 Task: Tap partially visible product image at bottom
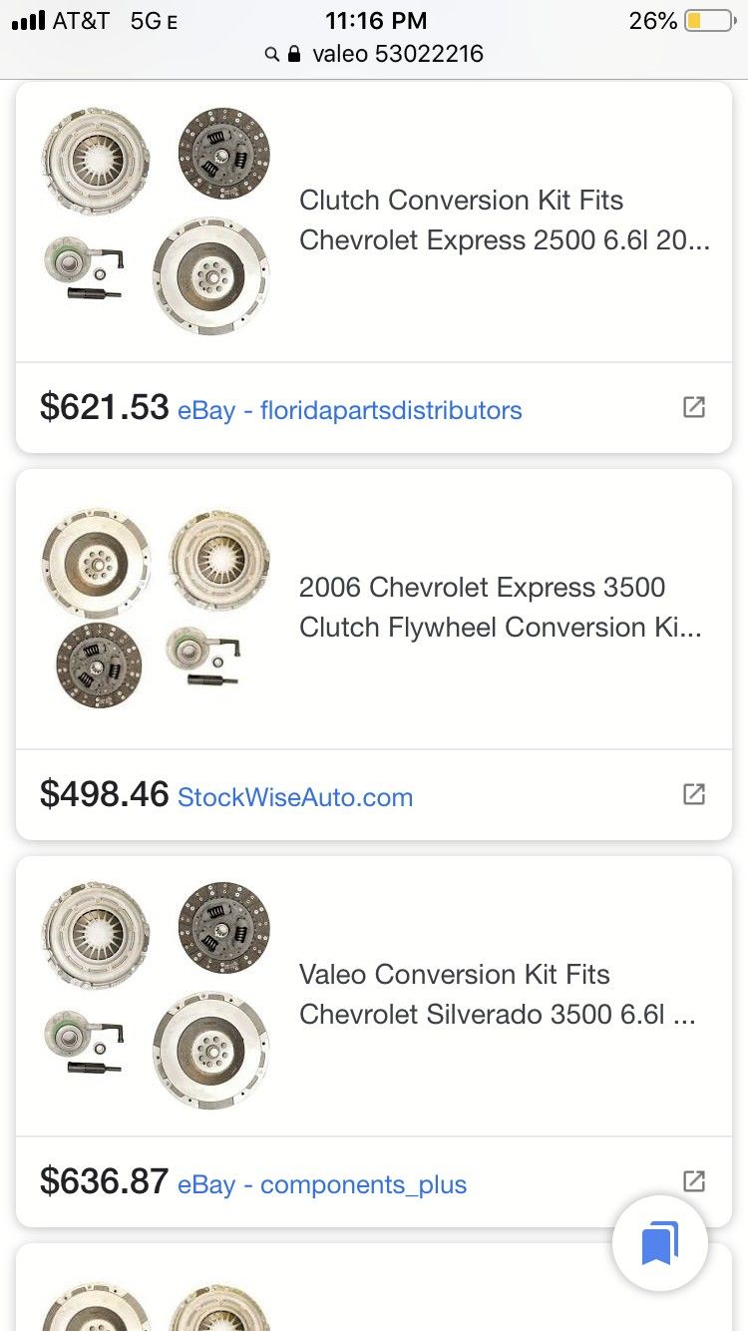pyautogui.click(x=156, y=1307)
